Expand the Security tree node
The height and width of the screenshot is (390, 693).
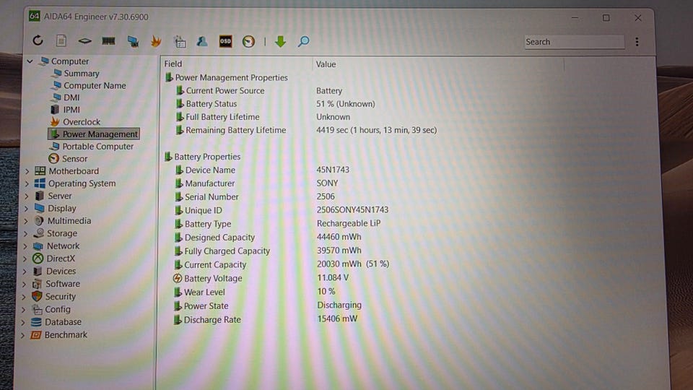23,297
